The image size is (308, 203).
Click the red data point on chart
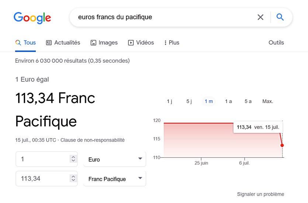point(282,145)
